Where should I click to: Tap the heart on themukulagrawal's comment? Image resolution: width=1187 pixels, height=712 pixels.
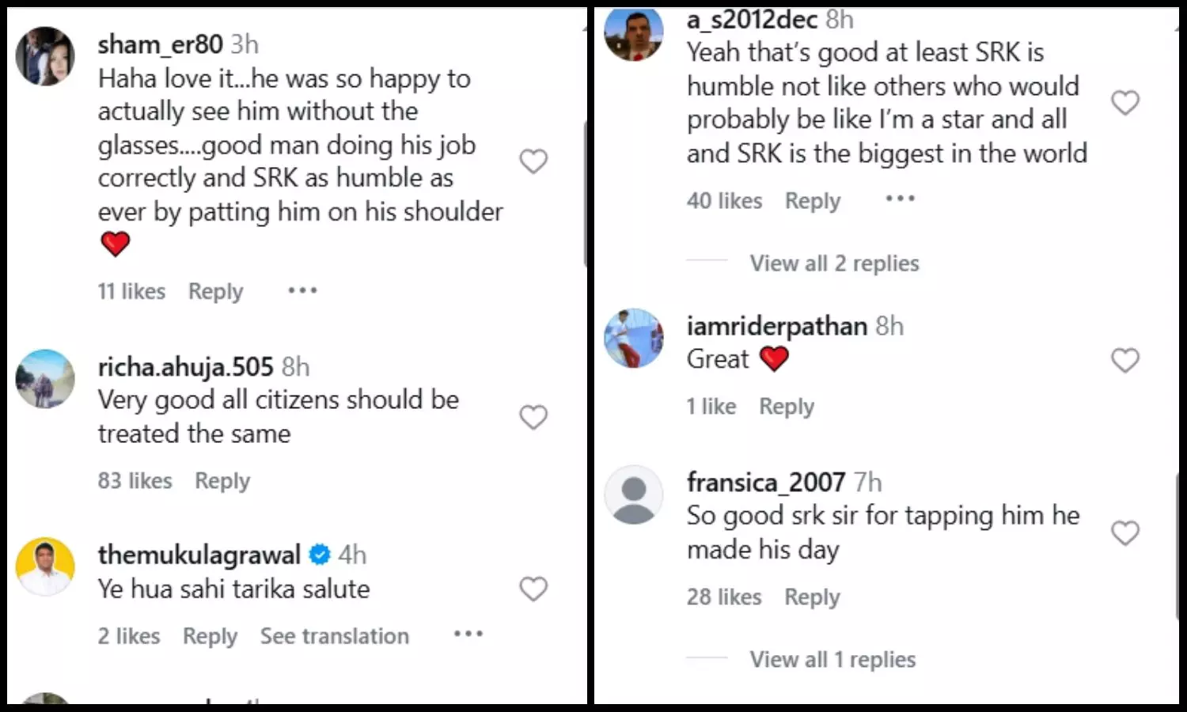click(x=533, y=589)
